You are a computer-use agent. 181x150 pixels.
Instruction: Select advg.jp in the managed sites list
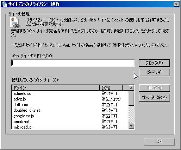click(70, 99)
